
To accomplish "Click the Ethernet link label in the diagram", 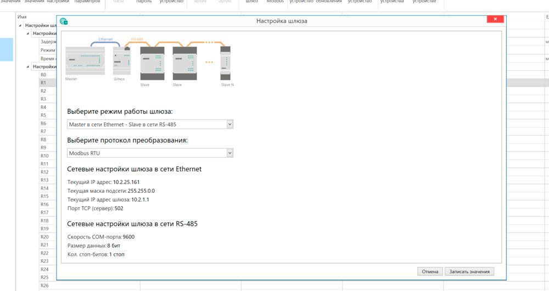I will [105, 39].
